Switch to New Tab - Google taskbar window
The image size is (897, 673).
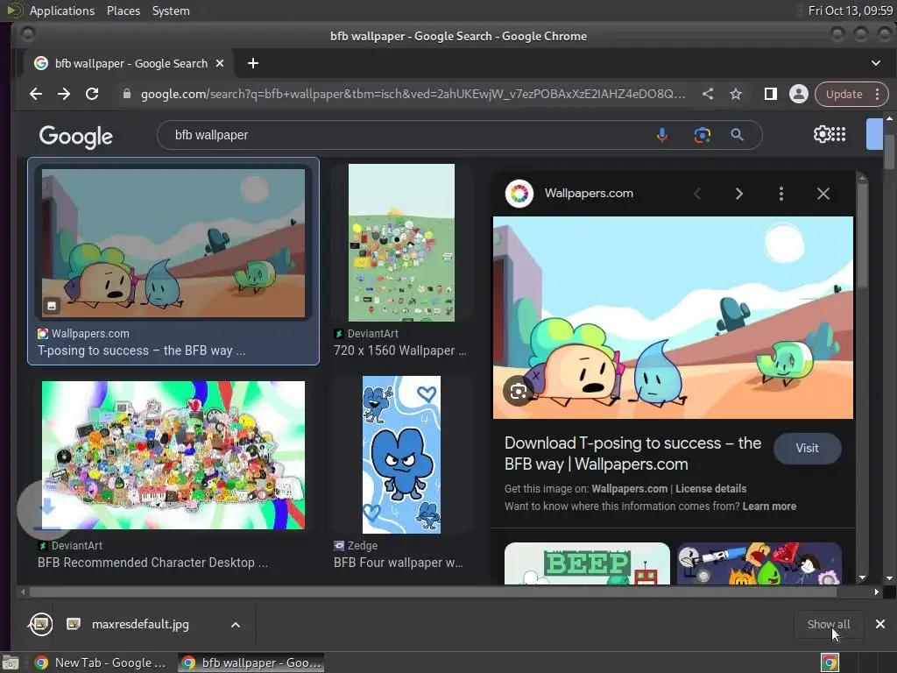[100, 662]
